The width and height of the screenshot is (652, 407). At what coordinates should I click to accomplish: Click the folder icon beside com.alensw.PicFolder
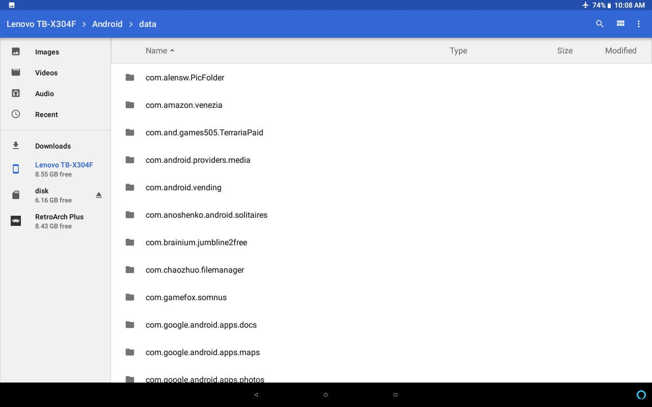(x=130, y=77)
